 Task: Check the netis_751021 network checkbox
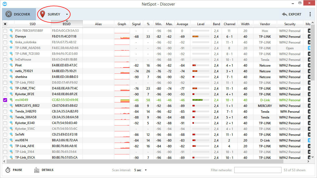pyautogui.click(x=5, y=71)
